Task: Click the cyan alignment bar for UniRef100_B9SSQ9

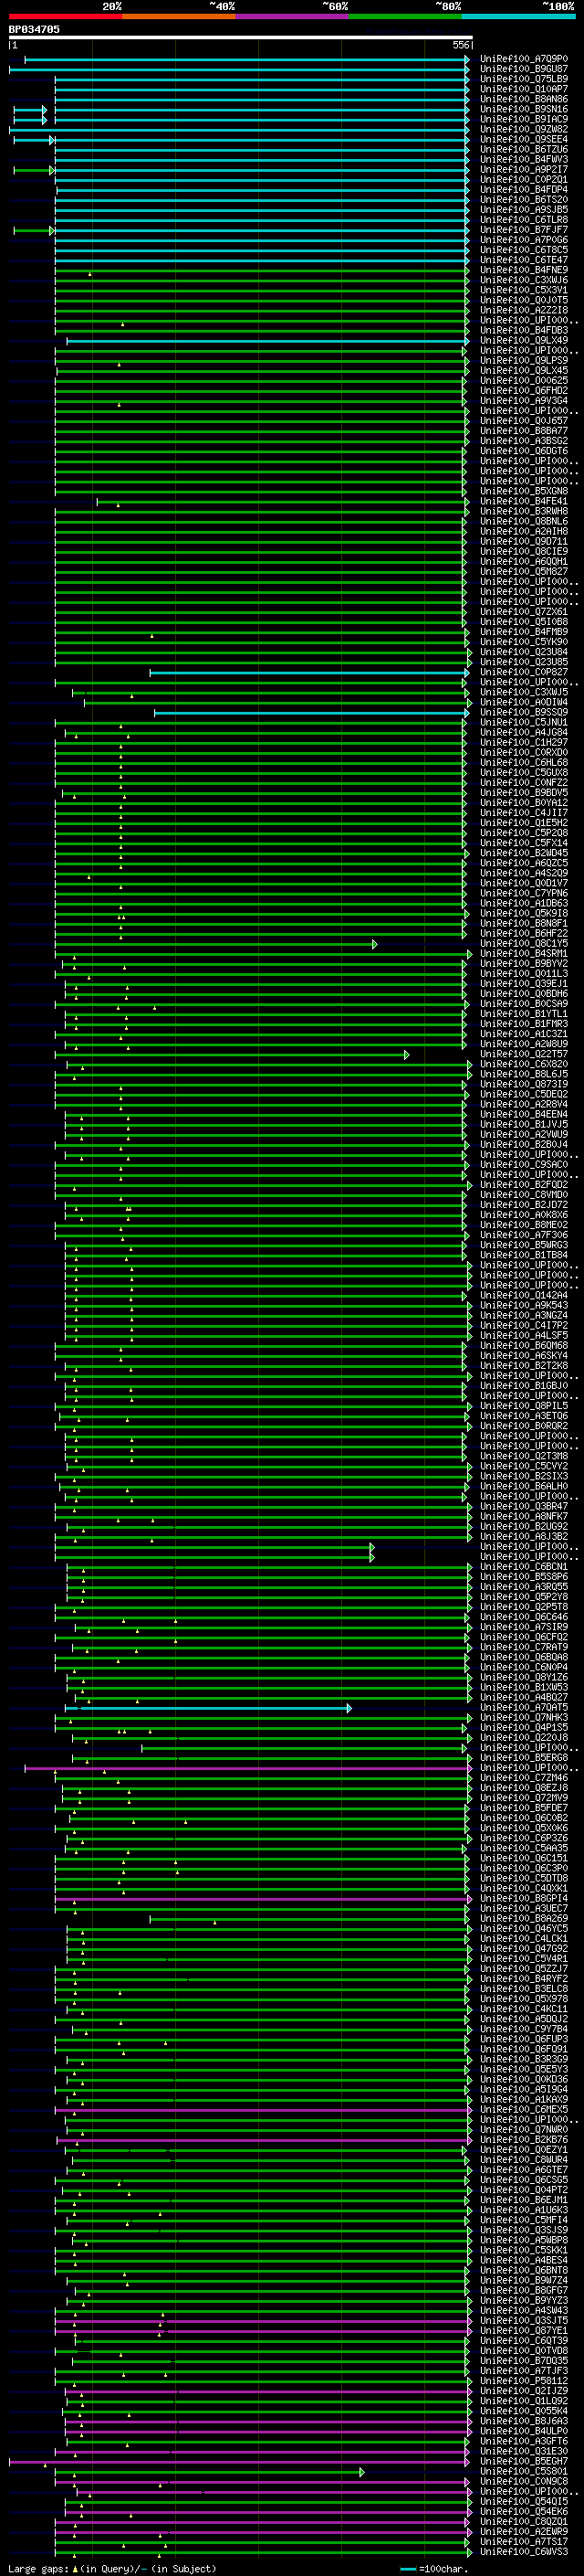Action: click(311, 713)
